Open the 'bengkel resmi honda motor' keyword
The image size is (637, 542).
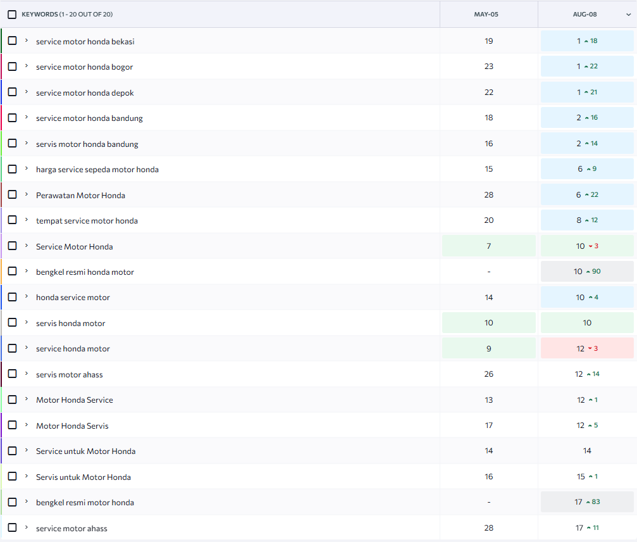(85, 272)
